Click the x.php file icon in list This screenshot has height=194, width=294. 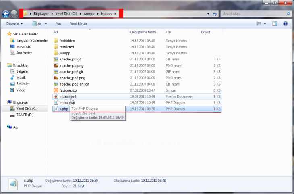(x=56, y=109)
